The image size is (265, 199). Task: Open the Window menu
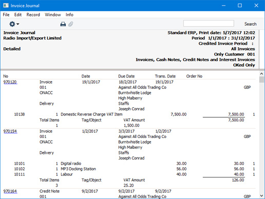point(53,15)
